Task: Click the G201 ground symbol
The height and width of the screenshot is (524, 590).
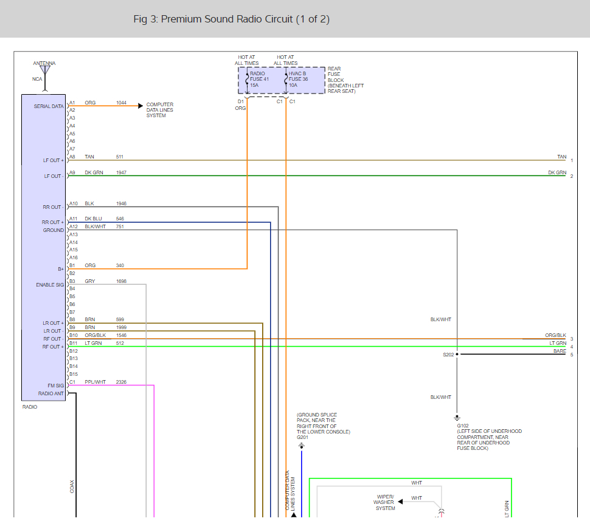Action: 301,446
